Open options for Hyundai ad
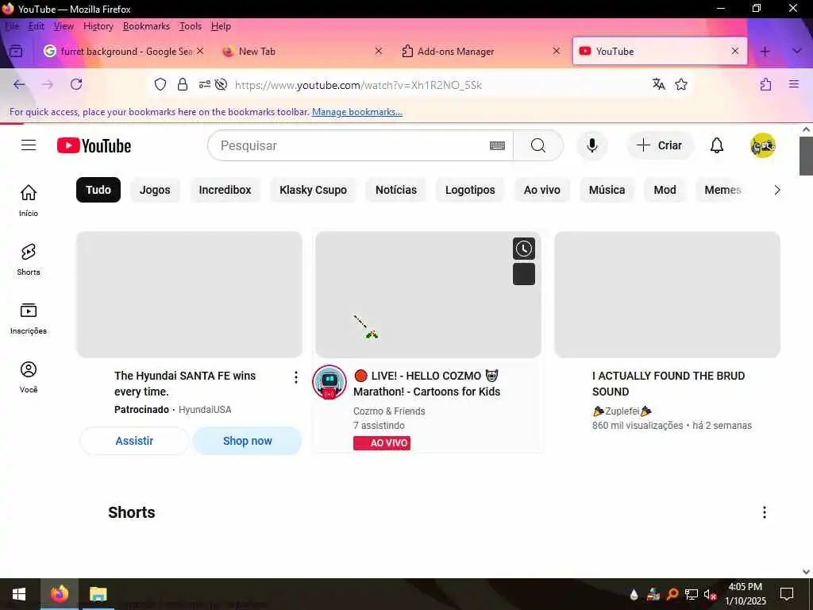813x610 pixels. tap(296, 377)
